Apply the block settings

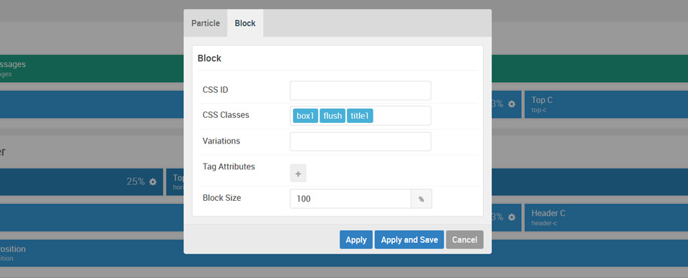[x=356, y=239]
